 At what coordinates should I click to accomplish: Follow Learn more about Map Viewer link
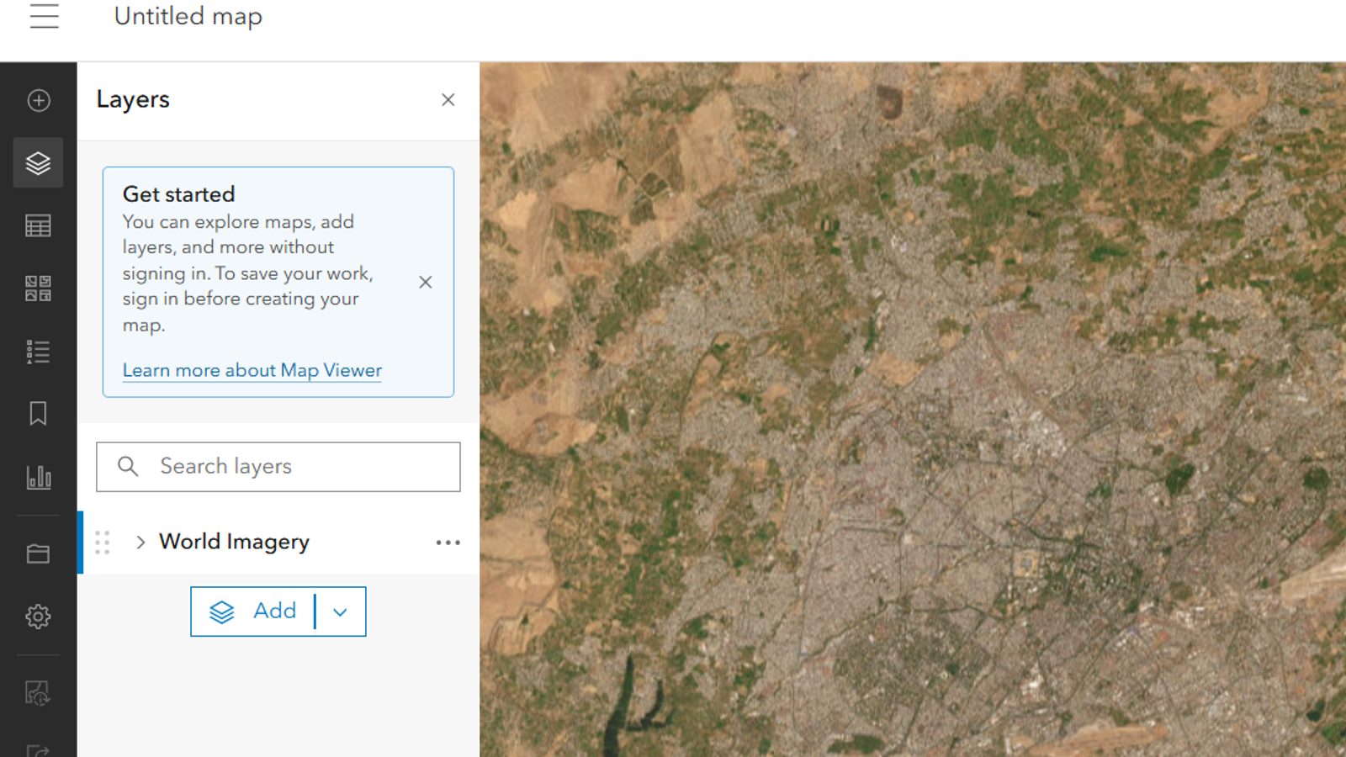point(252,370)
